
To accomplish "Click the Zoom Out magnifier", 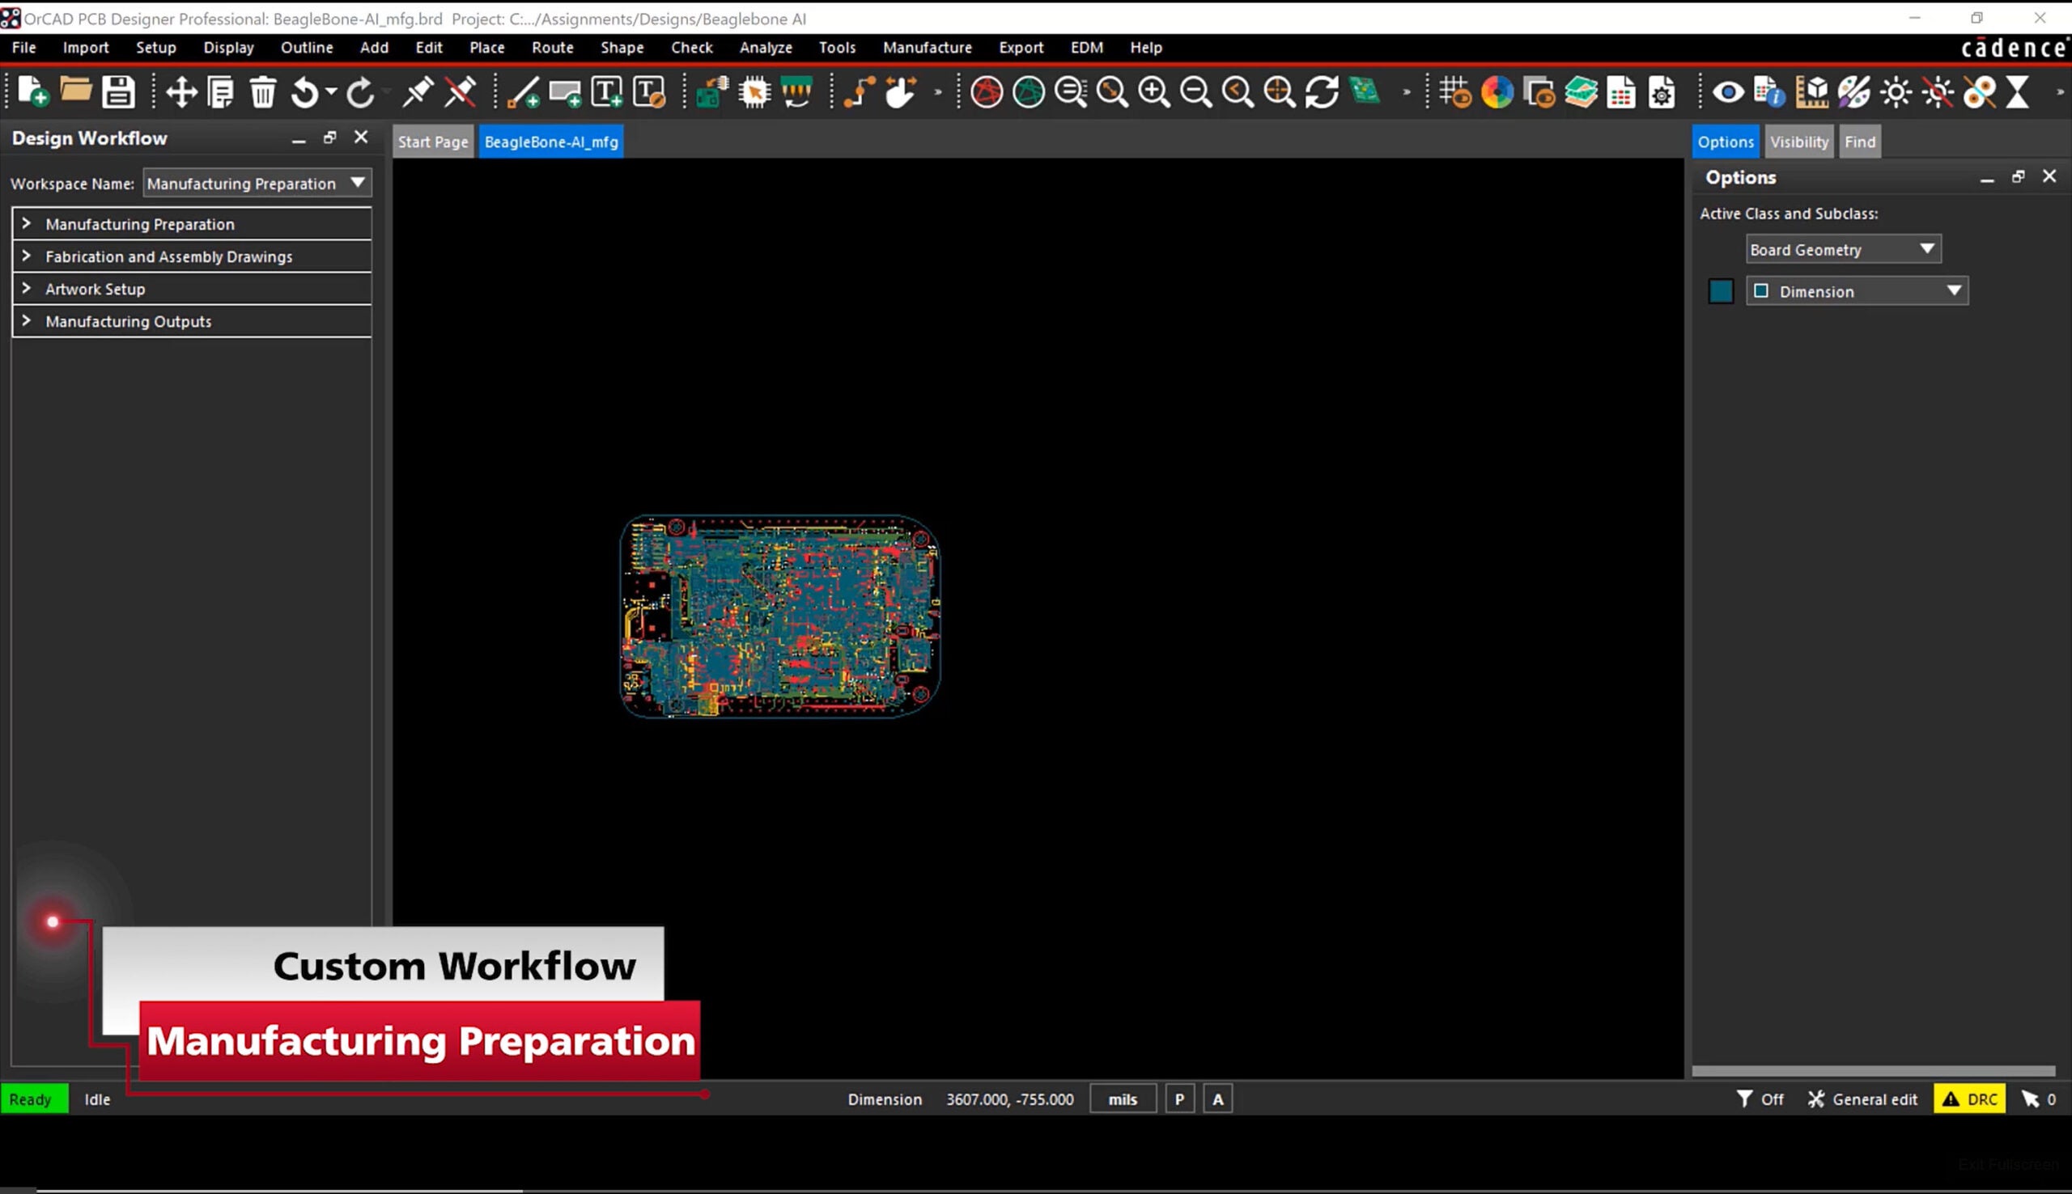I will 1196,92.
